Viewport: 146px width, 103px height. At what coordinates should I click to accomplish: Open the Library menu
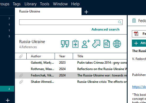click(x=30, y=4)
